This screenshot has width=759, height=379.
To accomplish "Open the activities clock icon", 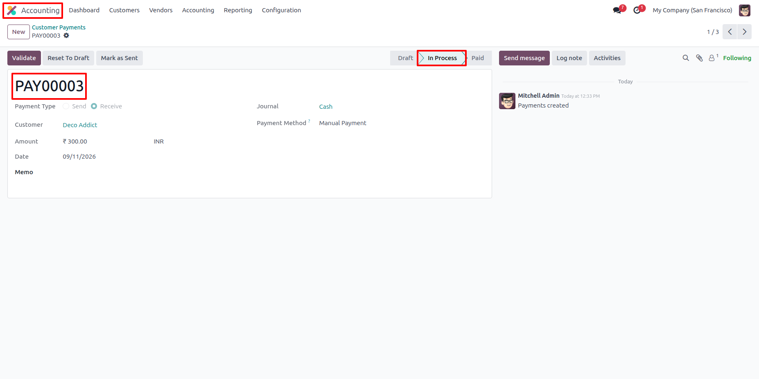I will [x=637, y=10].
